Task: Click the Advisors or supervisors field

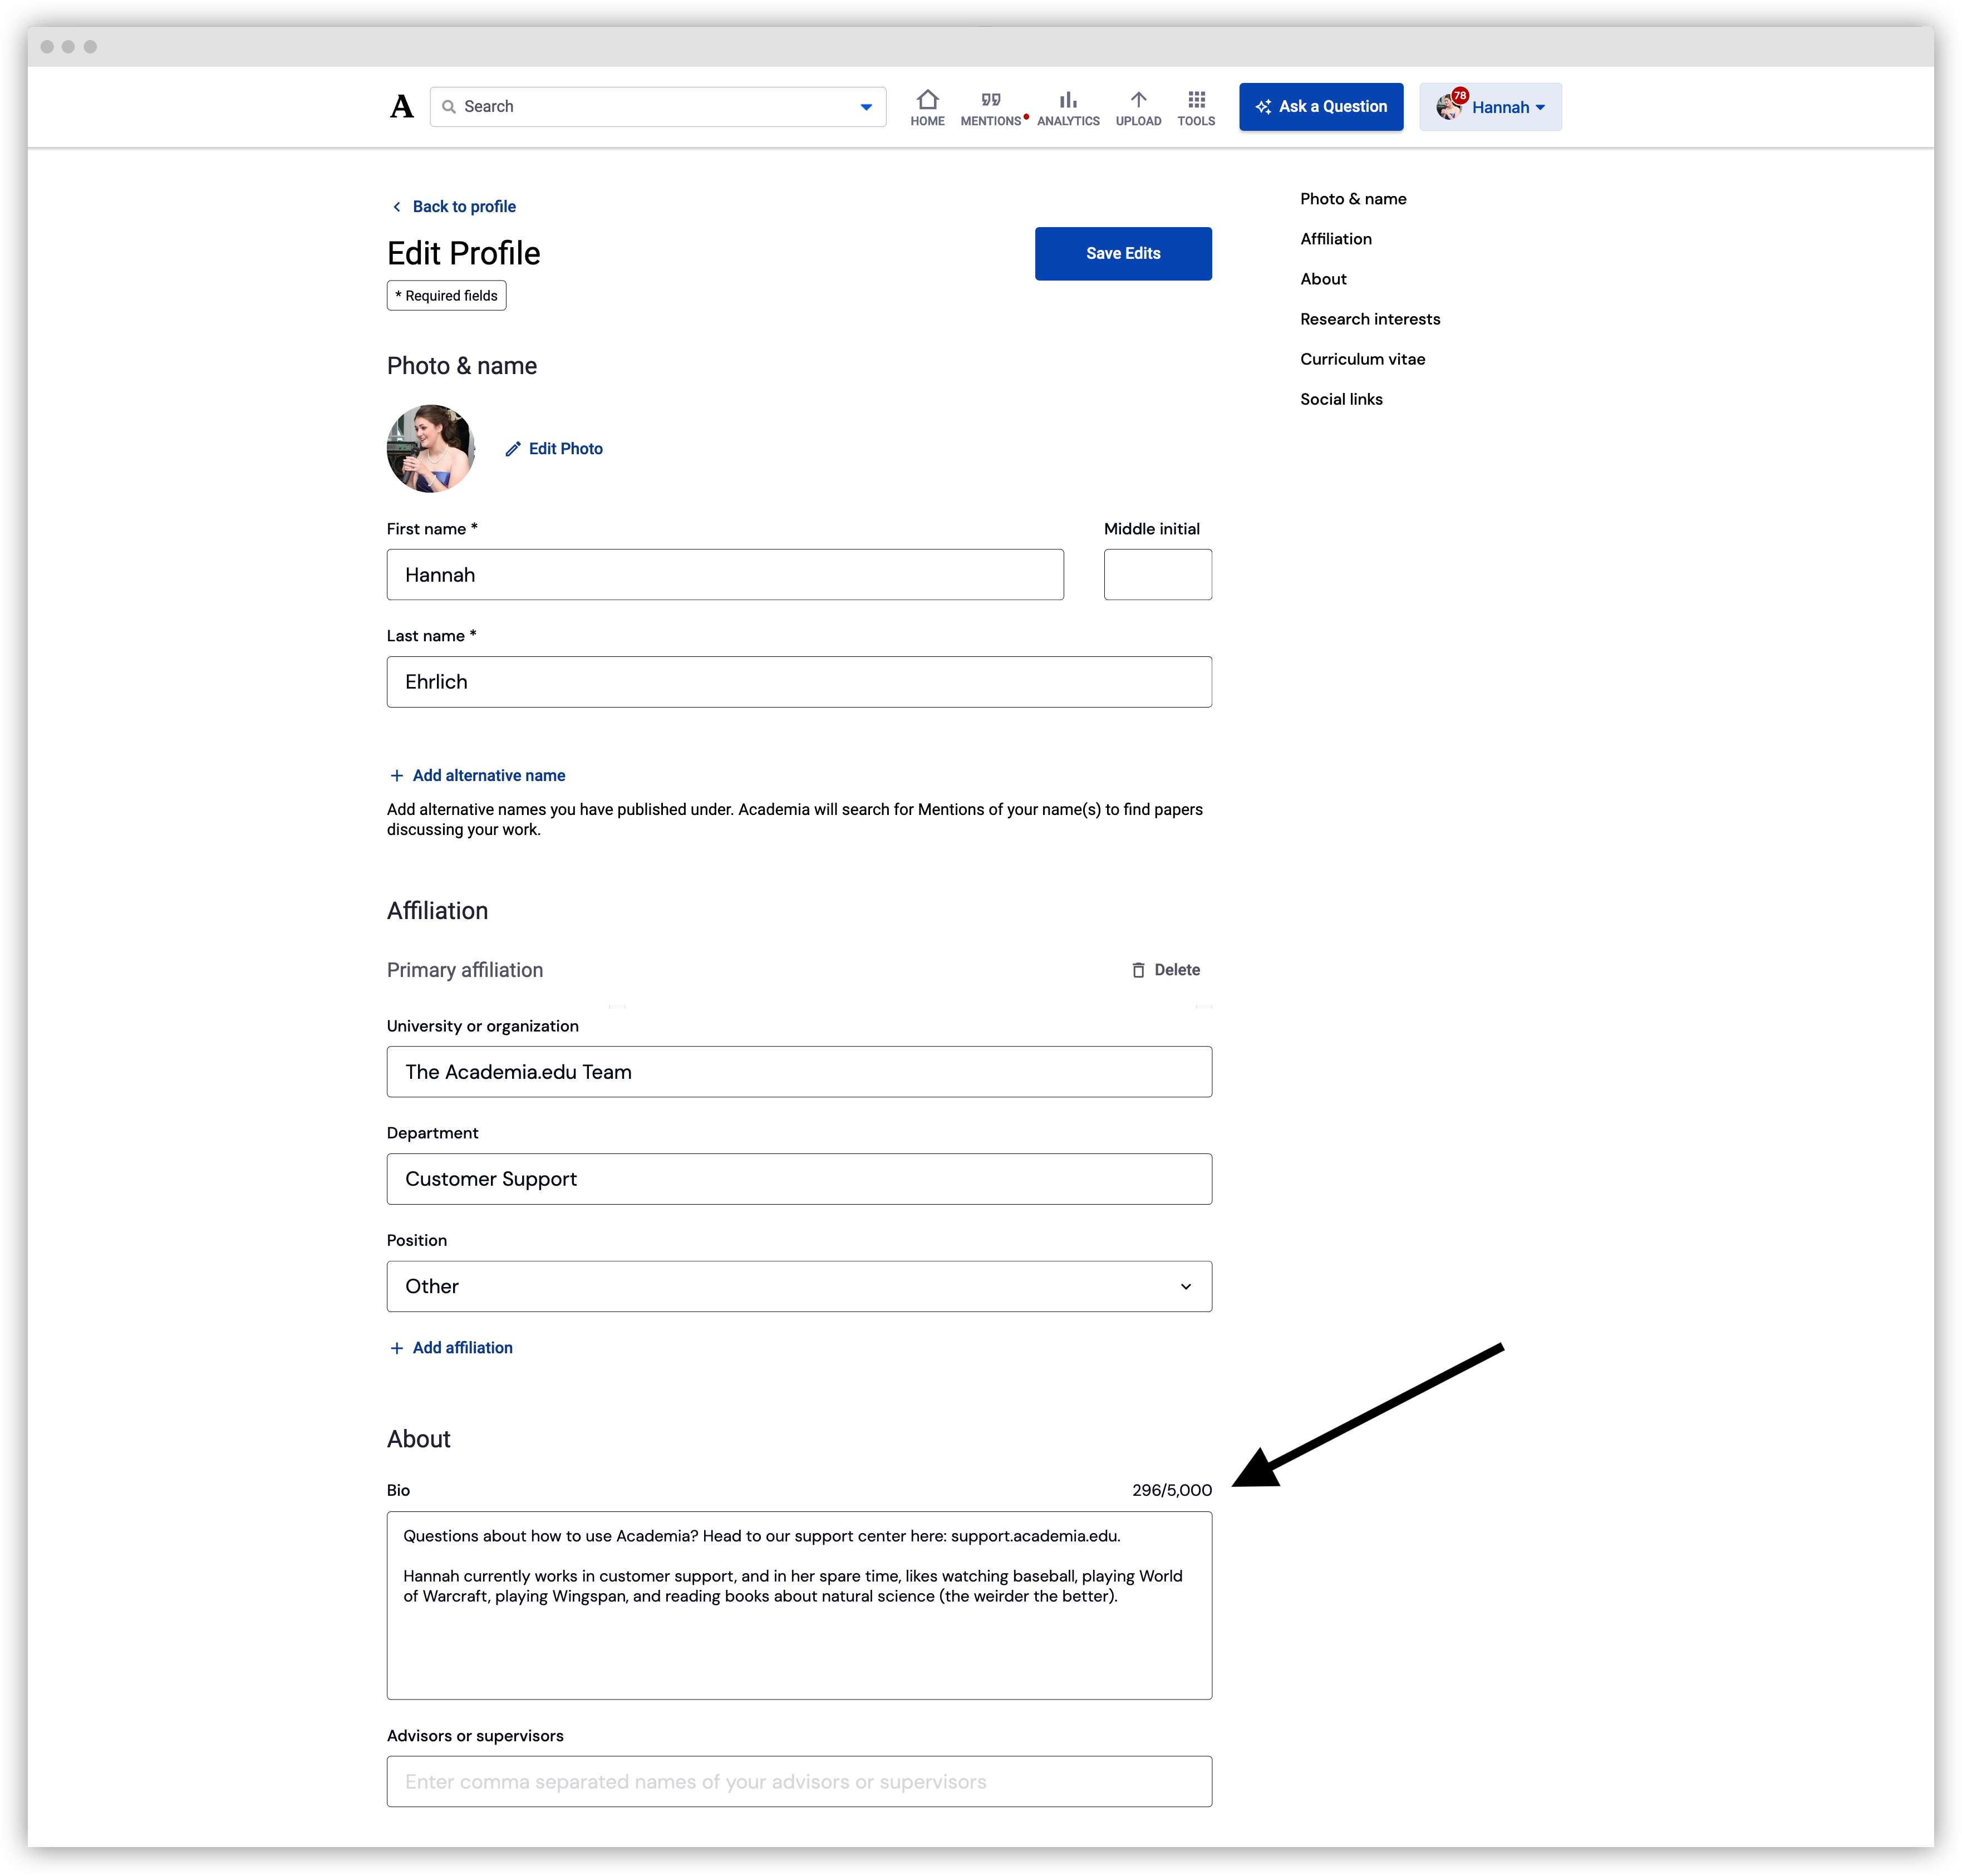Action: [798, 1781]
